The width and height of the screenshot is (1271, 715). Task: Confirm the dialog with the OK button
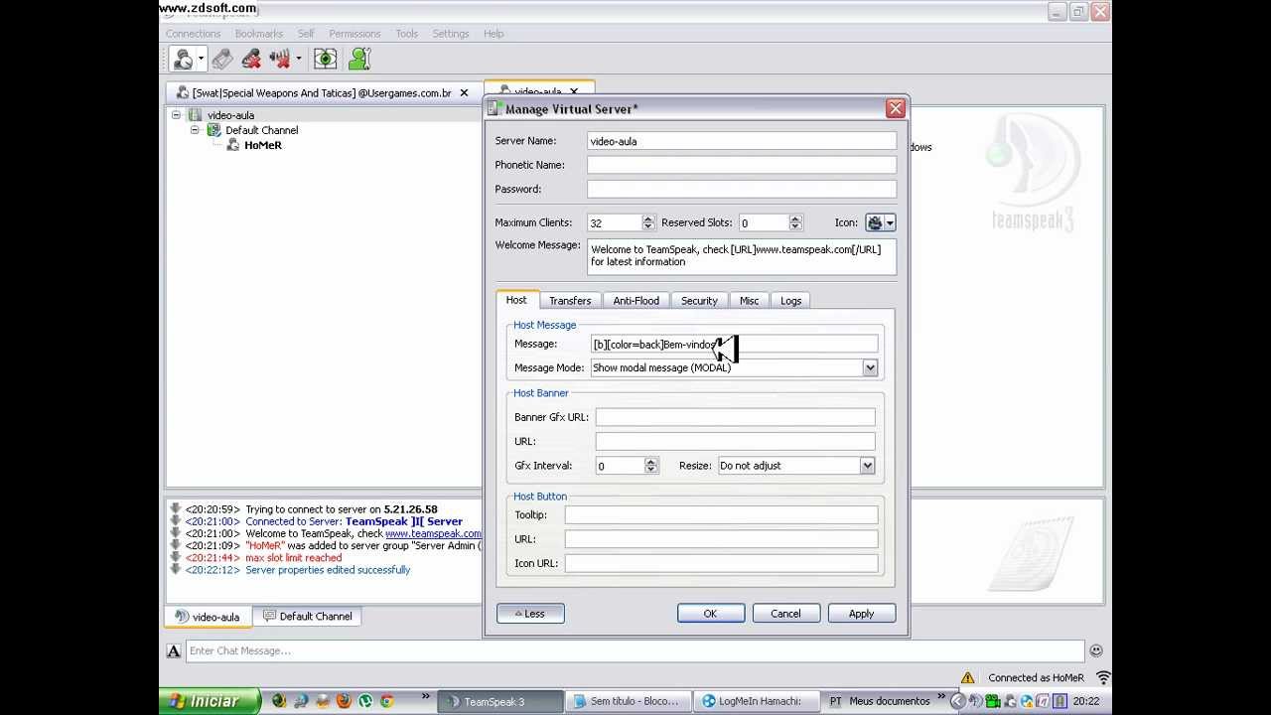coord(711,614)
